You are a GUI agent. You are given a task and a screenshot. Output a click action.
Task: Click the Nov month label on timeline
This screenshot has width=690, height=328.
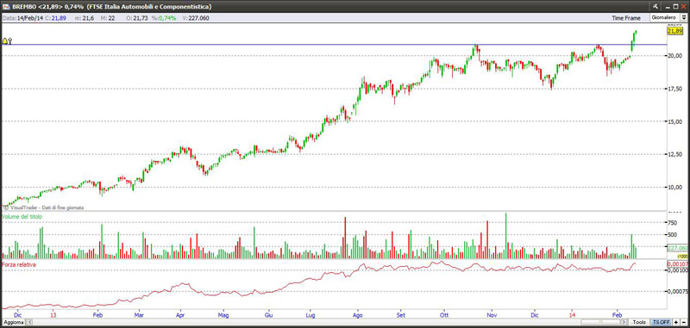pos(492,315)
